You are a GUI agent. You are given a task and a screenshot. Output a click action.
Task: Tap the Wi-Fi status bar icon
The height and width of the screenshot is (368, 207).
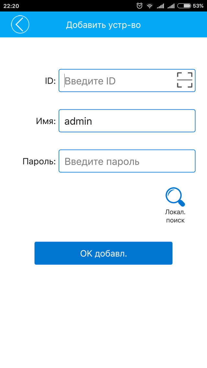(x=149, y=6)
